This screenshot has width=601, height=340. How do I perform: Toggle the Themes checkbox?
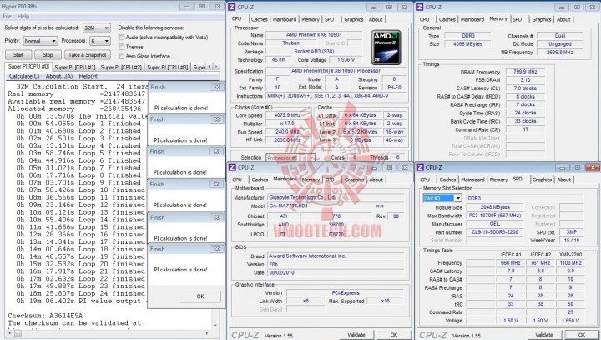tap(122, 47)
